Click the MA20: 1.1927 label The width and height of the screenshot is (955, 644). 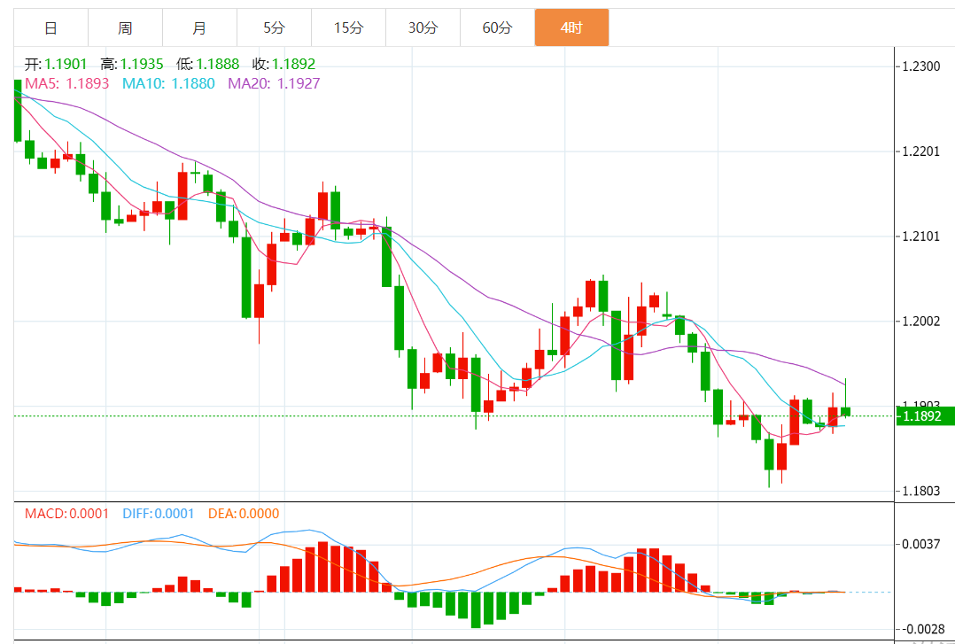point(274,83)
